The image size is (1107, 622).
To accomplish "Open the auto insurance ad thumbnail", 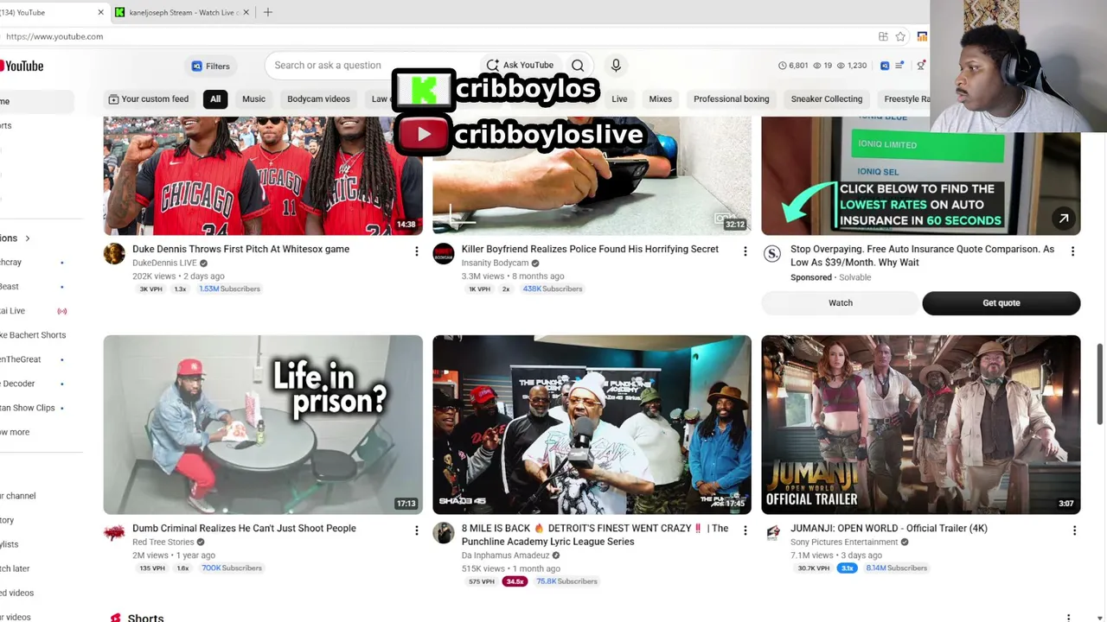I will (x=920, y=175).
